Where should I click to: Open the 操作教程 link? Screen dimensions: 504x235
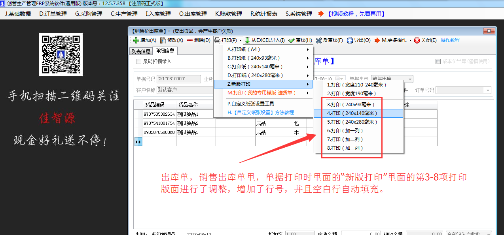click(x=450, y=40)
